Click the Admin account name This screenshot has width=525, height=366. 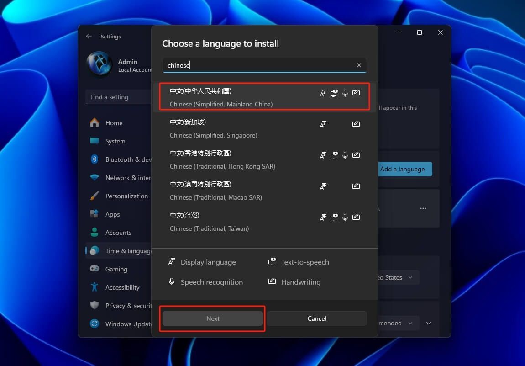pos(127,62)
